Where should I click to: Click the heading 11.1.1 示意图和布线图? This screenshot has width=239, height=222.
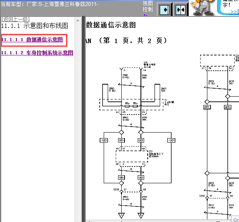pyautogui.click(x=34, y=26)
